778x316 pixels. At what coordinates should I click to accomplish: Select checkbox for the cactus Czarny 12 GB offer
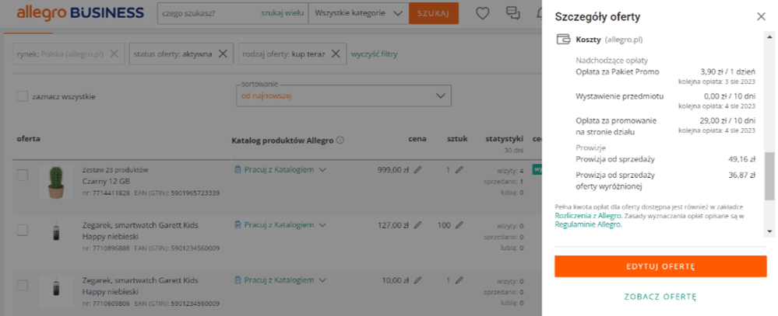[23, 175]
